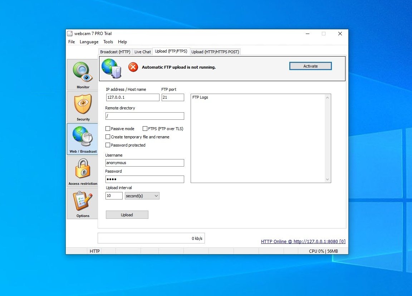Screen dimensions: 412x296
Task: Open the File menu
Action: pyautogui.click(x=72, y=42)
